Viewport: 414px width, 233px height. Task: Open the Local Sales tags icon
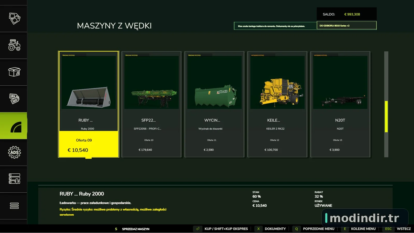[14, 99]
